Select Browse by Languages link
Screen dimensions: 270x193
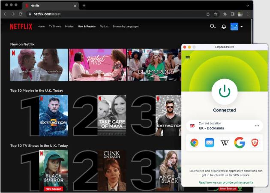tap(125, 27)
